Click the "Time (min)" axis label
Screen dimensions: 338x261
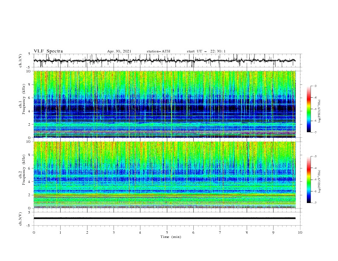click(x=171, y=237)
